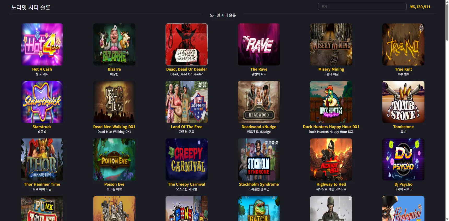This screenshot has width=449, height=221.
Task: Click the scrollbar down arrow
Action: 447,219
